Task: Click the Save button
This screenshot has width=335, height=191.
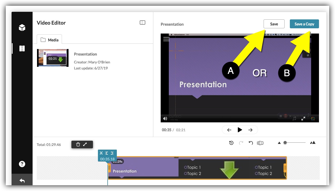Action: click(274, 24)
